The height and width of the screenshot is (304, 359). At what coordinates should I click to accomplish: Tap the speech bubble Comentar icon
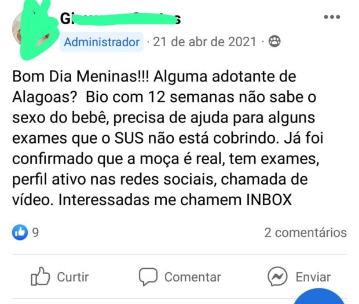(148, 277)
